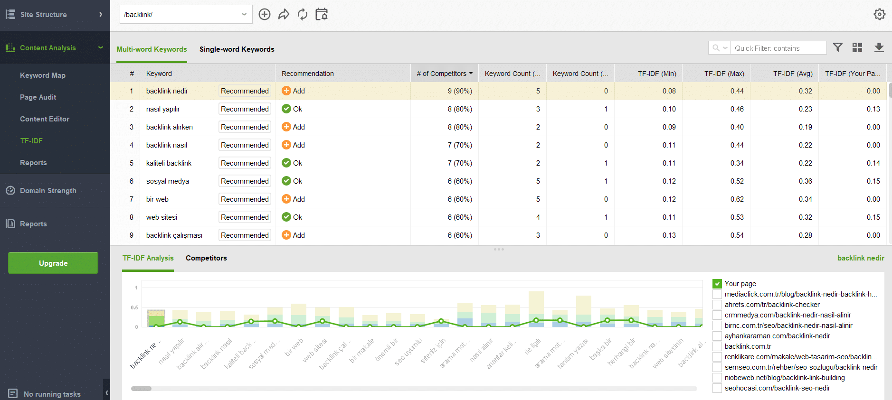Image resolution: width=892 pixels, height=400 pixels.
Task: Open Recommended dropdown for nasıl yapılır
Action: (x=245, y=109)
